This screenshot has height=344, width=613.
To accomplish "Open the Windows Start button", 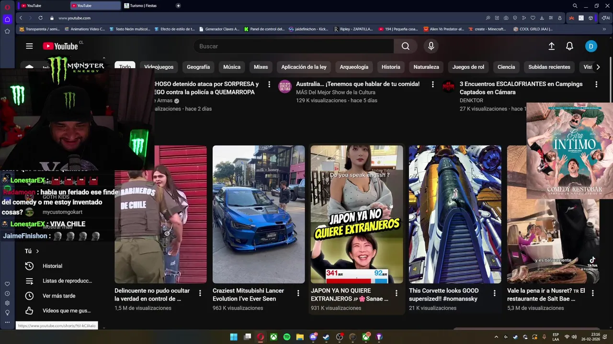I will tap(234, 337).
